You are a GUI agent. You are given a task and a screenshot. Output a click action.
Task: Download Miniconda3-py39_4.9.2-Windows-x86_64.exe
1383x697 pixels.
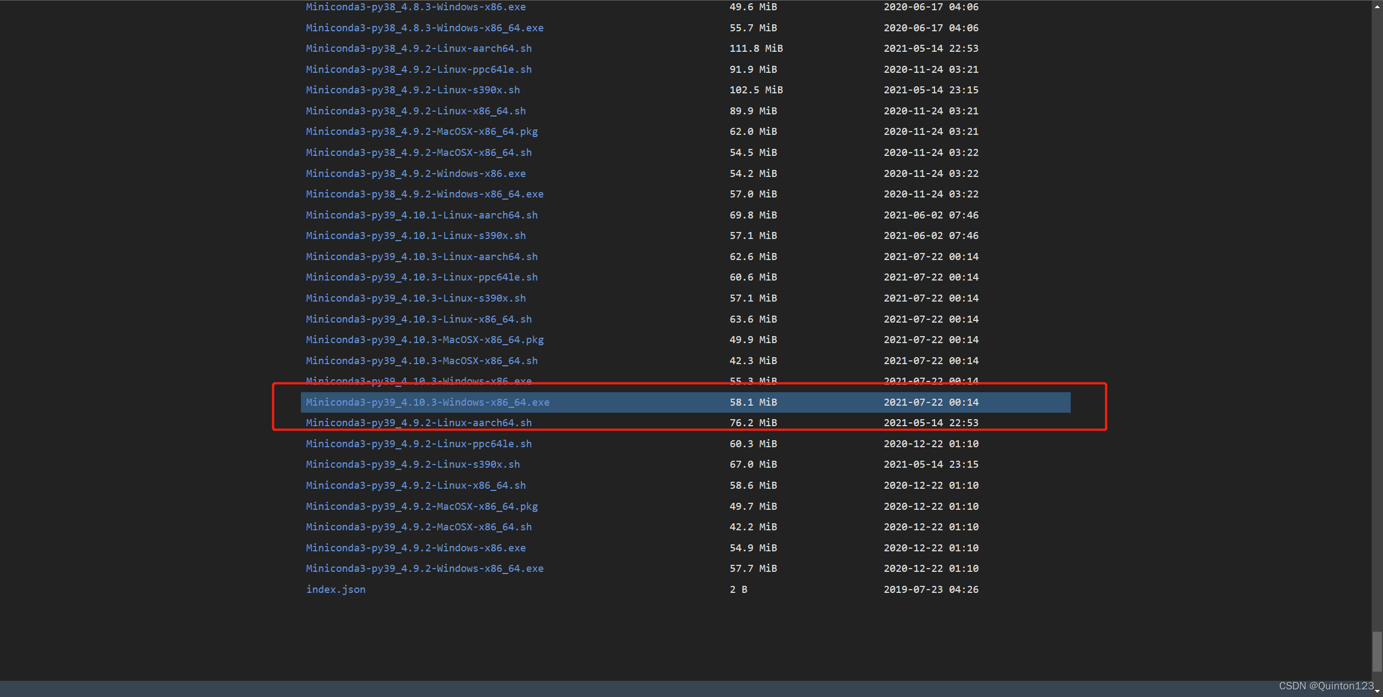pyautogui.click(x=425, y=569)
